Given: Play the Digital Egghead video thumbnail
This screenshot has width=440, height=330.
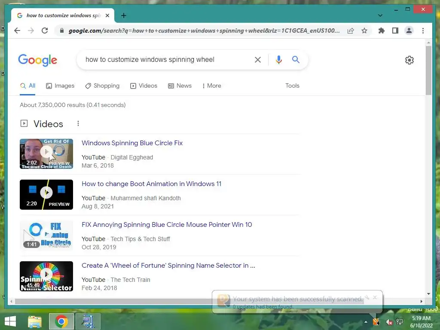Looking at the screenshot, I should 46,154.
